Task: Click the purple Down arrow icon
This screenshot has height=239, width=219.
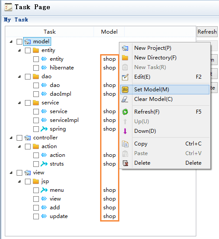Action: click(125, 131)
